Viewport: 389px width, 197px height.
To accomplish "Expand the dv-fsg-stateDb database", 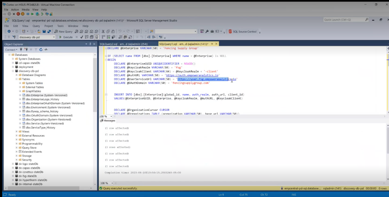I will tap(13, 176).
